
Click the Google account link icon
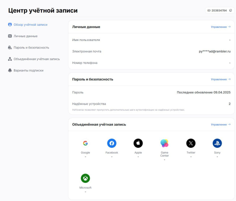(x=85, y=143)
